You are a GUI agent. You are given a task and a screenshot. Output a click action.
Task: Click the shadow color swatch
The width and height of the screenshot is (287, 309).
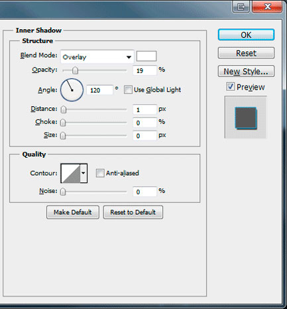point(146,56)
